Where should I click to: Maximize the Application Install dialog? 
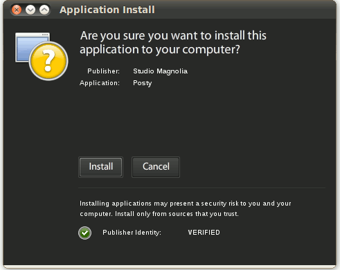click(x=44, y=10)
